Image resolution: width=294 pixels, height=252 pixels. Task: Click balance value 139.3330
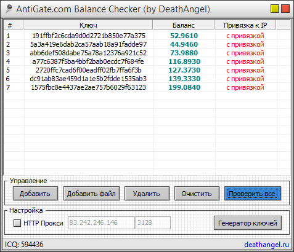(184, 79)
